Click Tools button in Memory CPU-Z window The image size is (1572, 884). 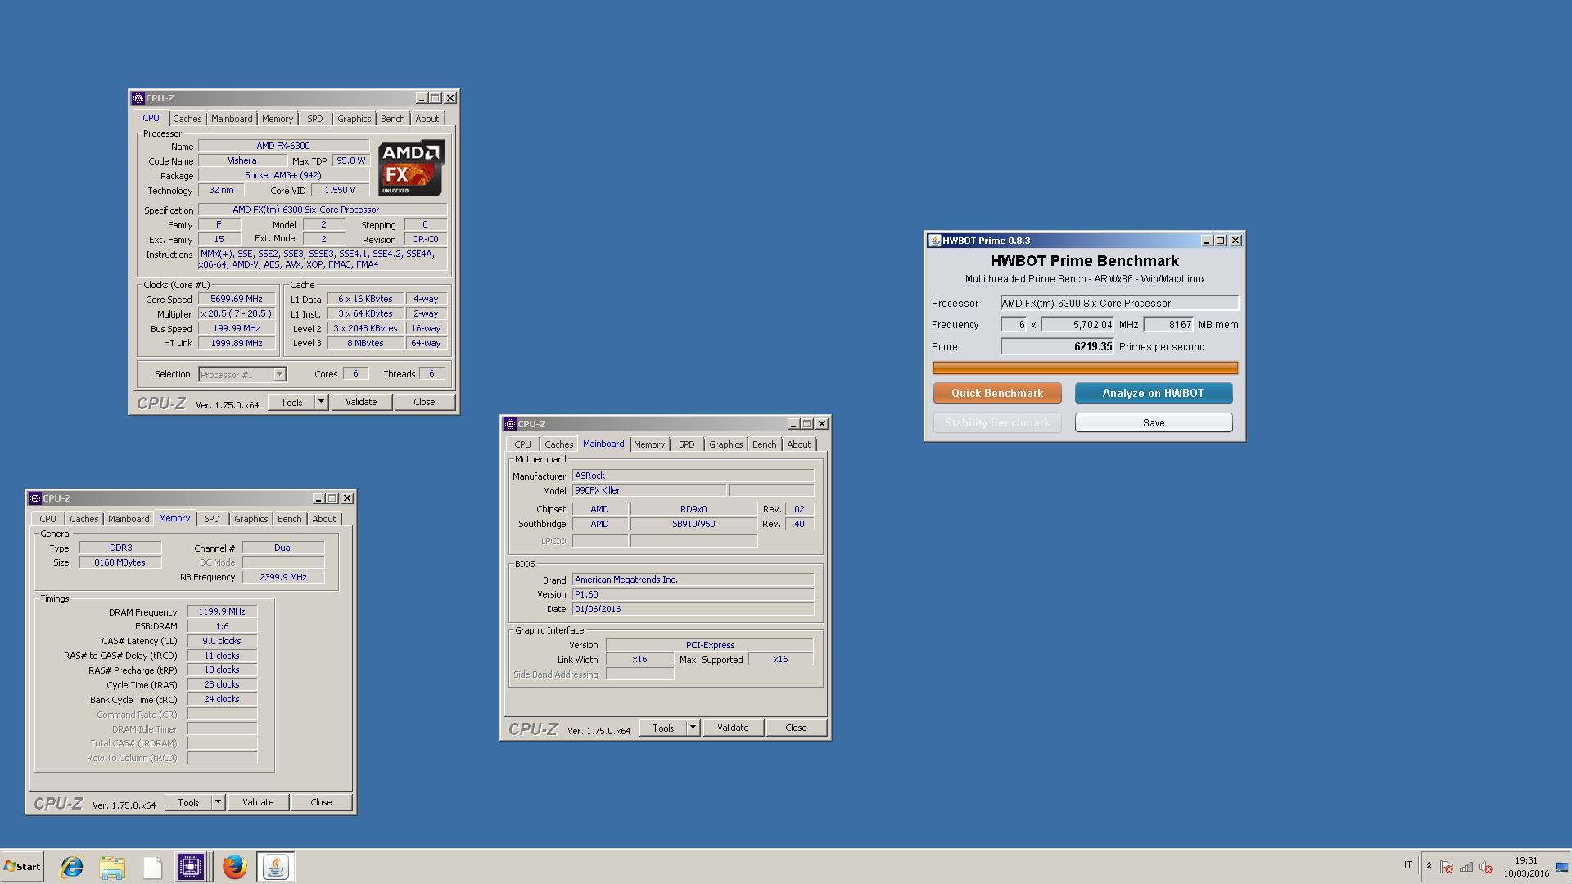coord(188,802)
